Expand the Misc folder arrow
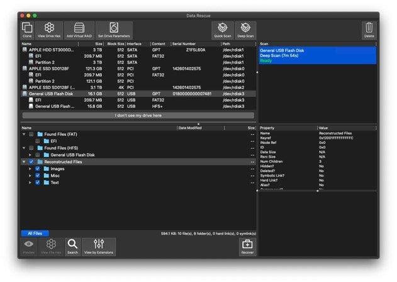The height and width of the screenshot is (282, 397). [x=30, y=176]
